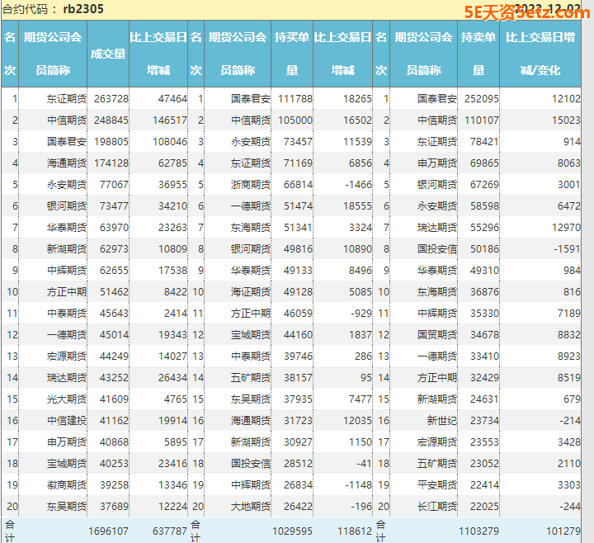
Task: Select total volume 1696107 in summary row
Action: point(108,531)
